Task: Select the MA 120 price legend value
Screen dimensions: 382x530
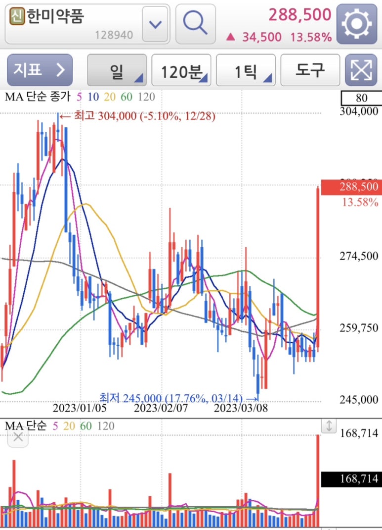Action: [146, 97]
